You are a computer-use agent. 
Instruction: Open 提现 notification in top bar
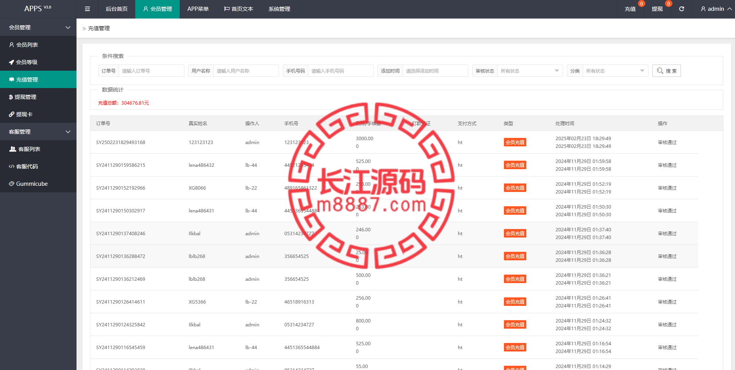[657, 9]
